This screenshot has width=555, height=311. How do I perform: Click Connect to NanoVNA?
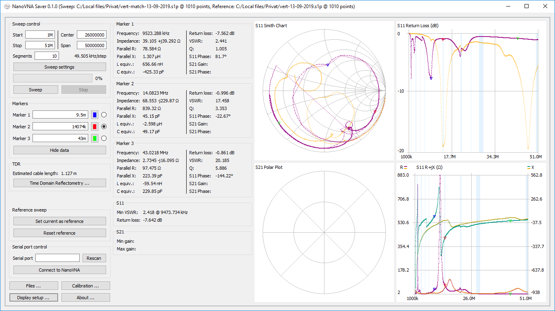coord(59,270)
